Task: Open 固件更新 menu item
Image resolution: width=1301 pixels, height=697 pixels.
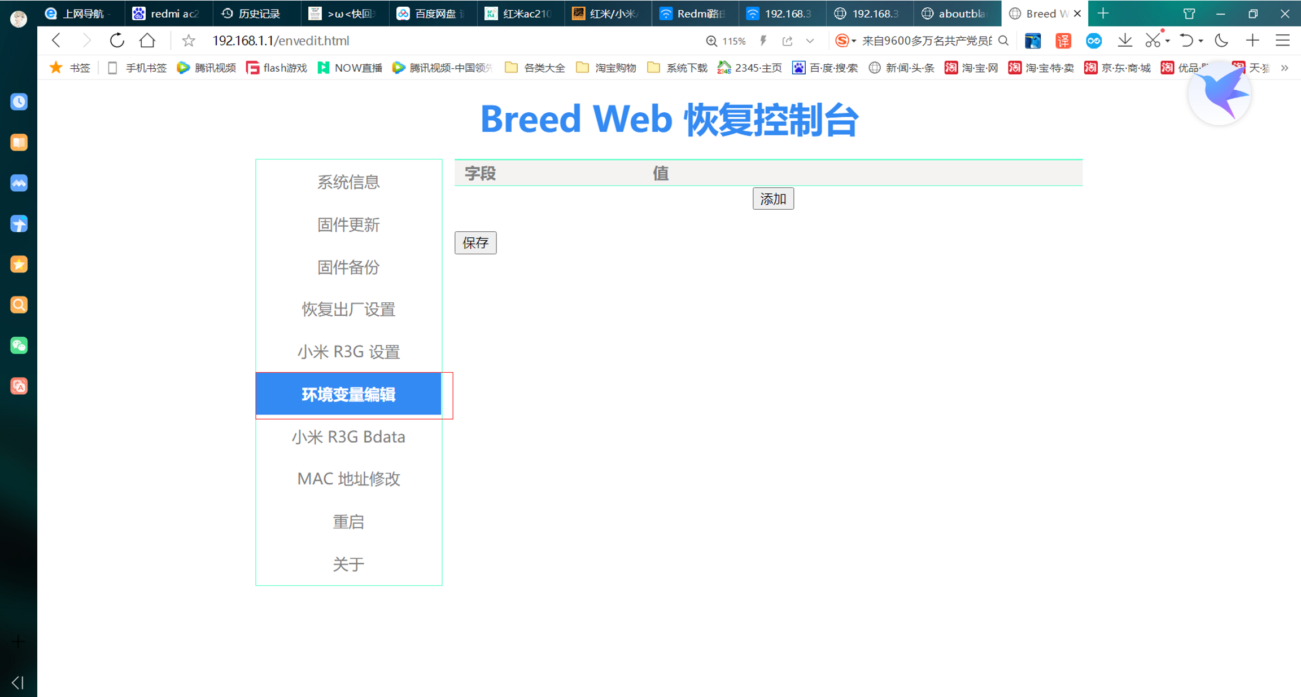Action: (348, 225)
